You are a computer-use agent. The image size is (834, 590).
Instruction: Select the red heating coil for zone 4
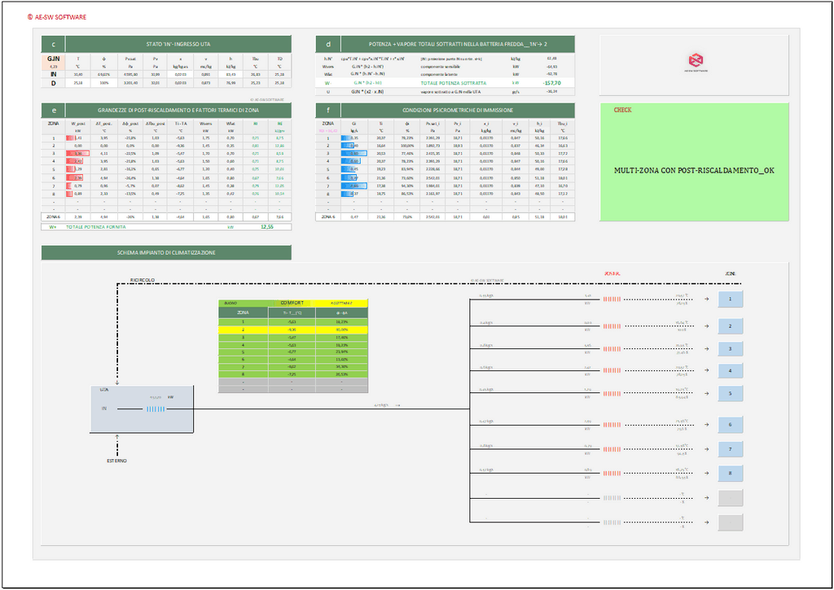612,370
